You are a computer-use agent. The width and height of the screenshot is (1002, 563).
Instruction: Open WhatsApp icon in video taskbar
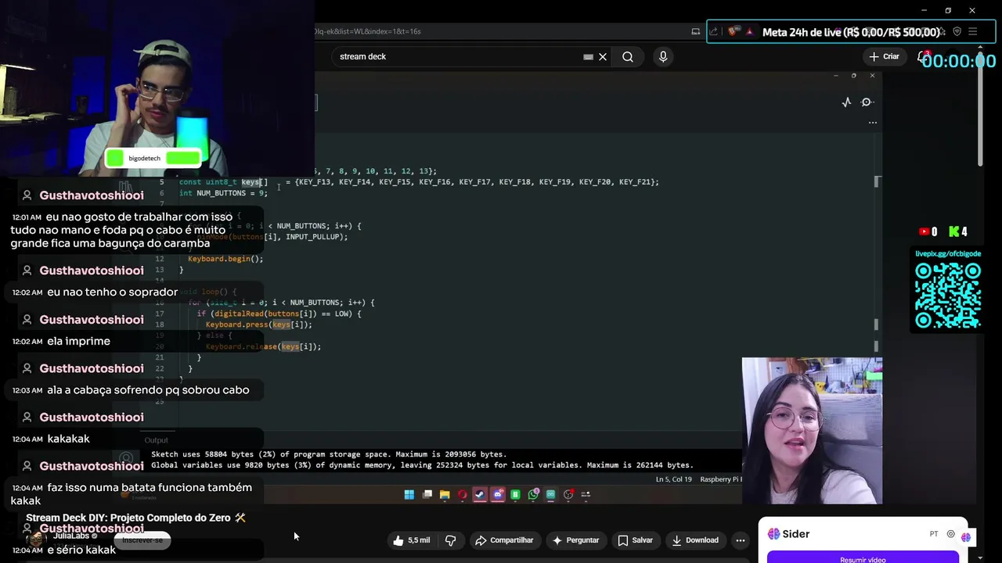point(533,494)
